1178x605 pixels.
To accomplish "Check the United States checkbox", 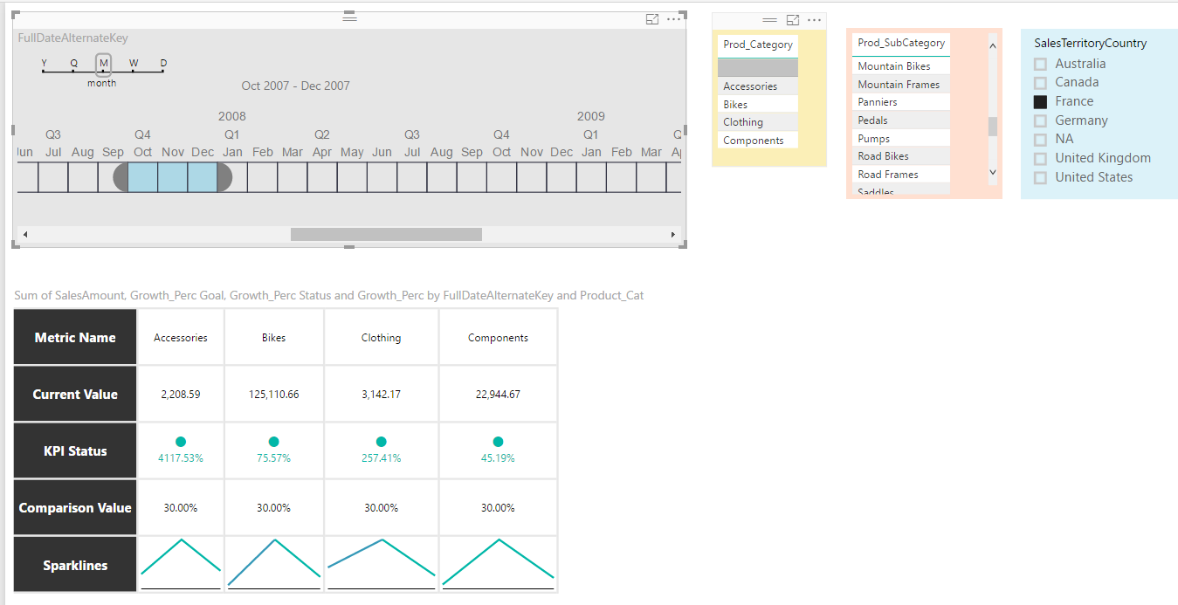I will (x=1040, y=177).
